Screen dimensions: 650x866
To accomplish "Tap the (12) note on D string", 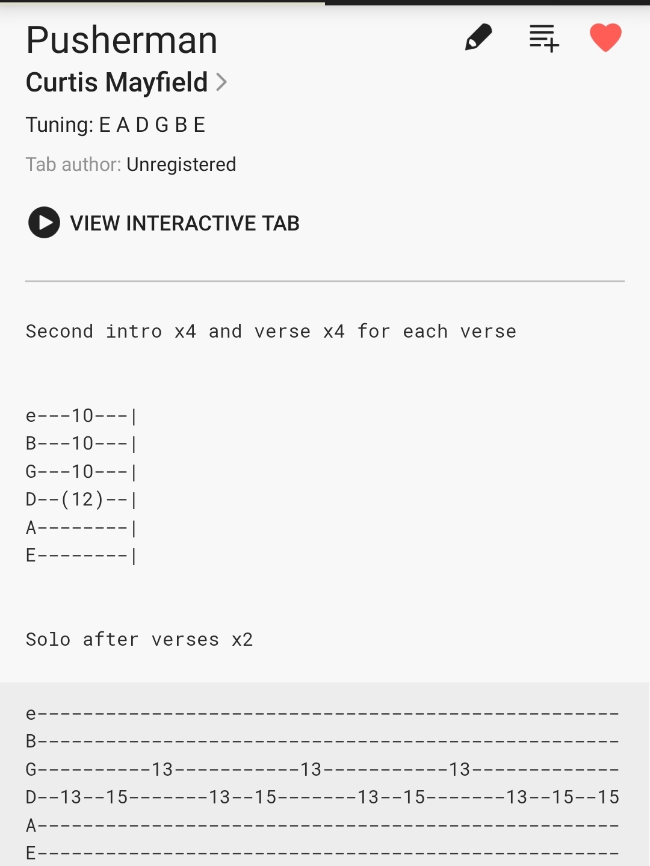I will coord(82,499).
